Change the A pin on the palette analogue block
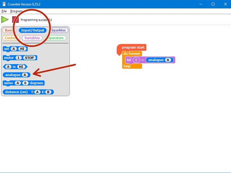Image resolution: width=231 pixels, height=173 pixels. (25, 75)
